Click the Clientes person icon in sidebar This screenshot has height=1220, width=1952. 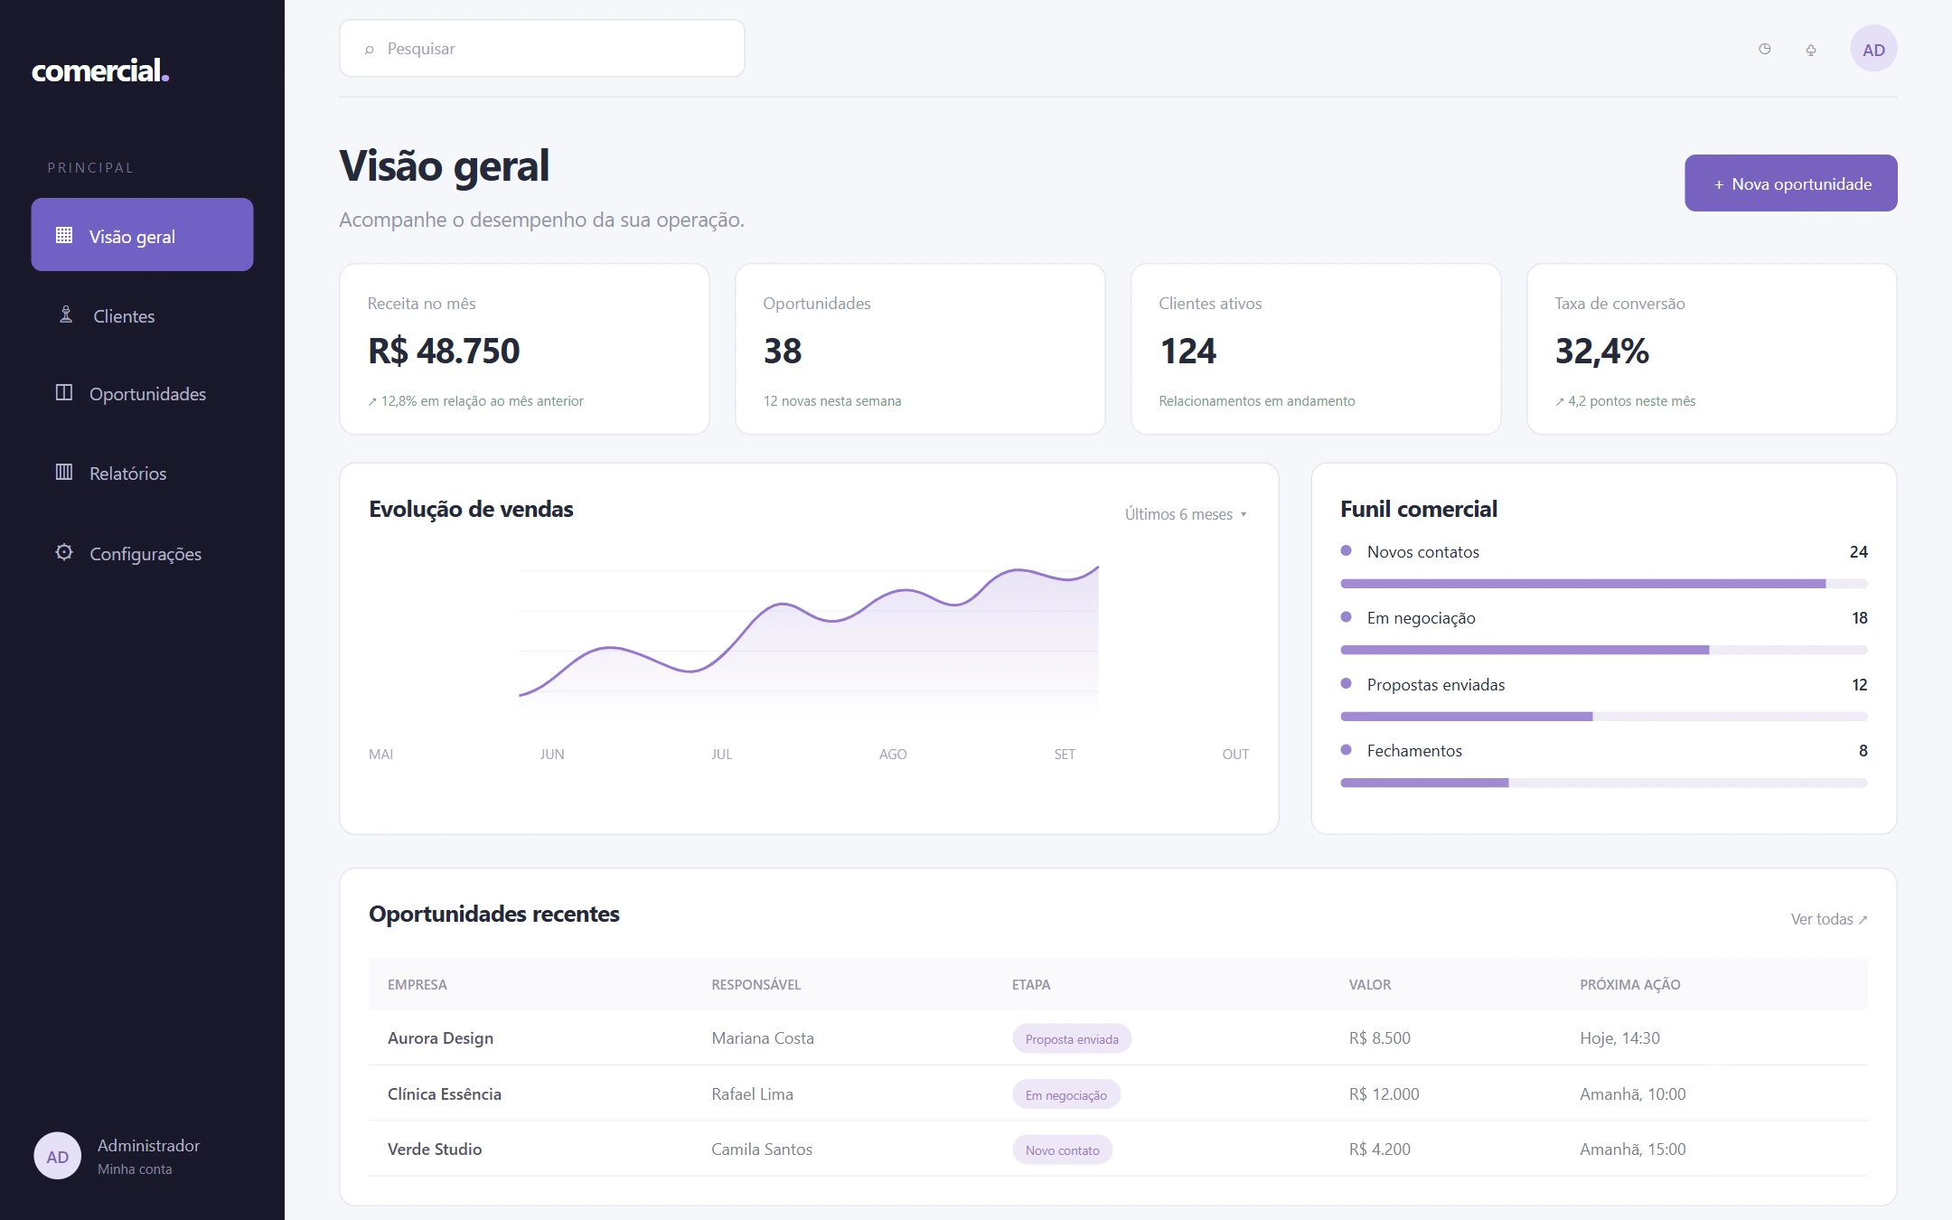[x=66, y=314]
